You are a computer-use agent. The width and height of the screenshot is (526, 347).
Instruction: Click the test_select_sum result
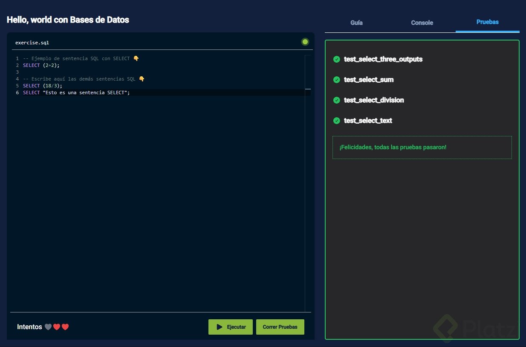pyautogui.click(x=369, y=80)
